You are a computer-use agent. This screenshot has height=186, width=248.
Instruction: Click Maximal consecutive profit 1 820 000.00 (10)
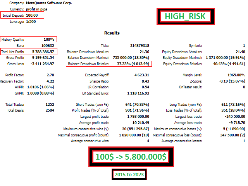(134, 135)
